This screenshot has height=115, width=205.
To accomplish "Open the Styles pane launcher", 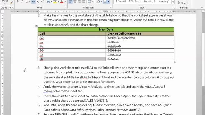I will coord(174,8).
